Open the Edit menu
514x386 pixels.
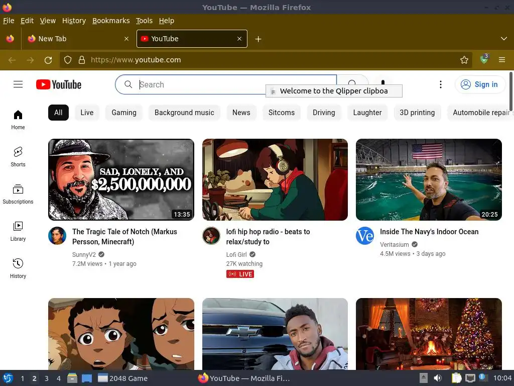[27, 21]
